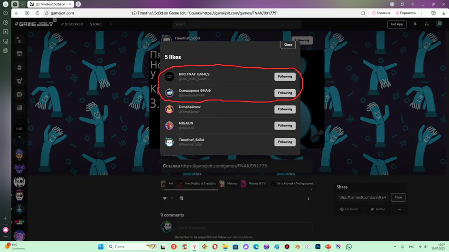Screen dimensions: 449x252
Task: Click the Game Jolt search field
Action: click(x=236, y=24)
